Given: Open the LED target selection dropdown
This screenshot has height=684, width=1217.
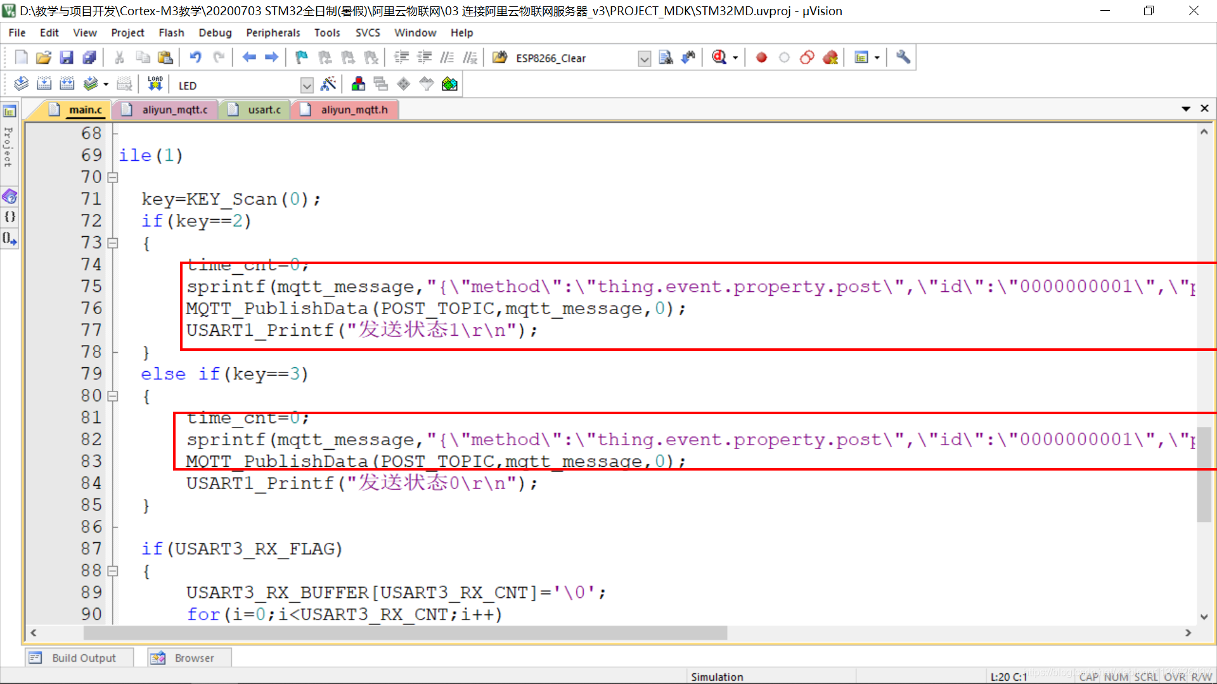Looking at the screenshot, I should click(x=307, y=85).
